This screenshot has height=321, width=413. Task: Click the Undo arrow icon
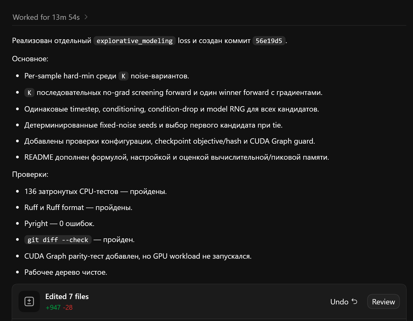(x=354, y=301)
